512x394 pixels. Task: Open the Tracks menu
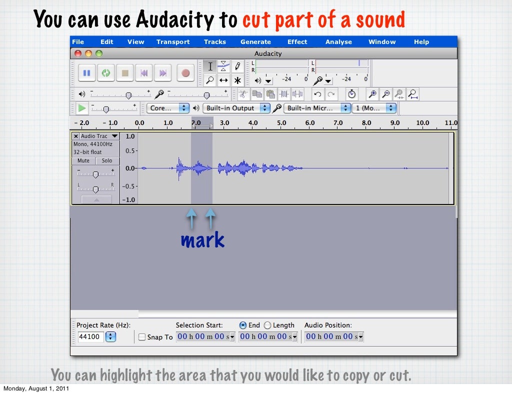point(215,42)
